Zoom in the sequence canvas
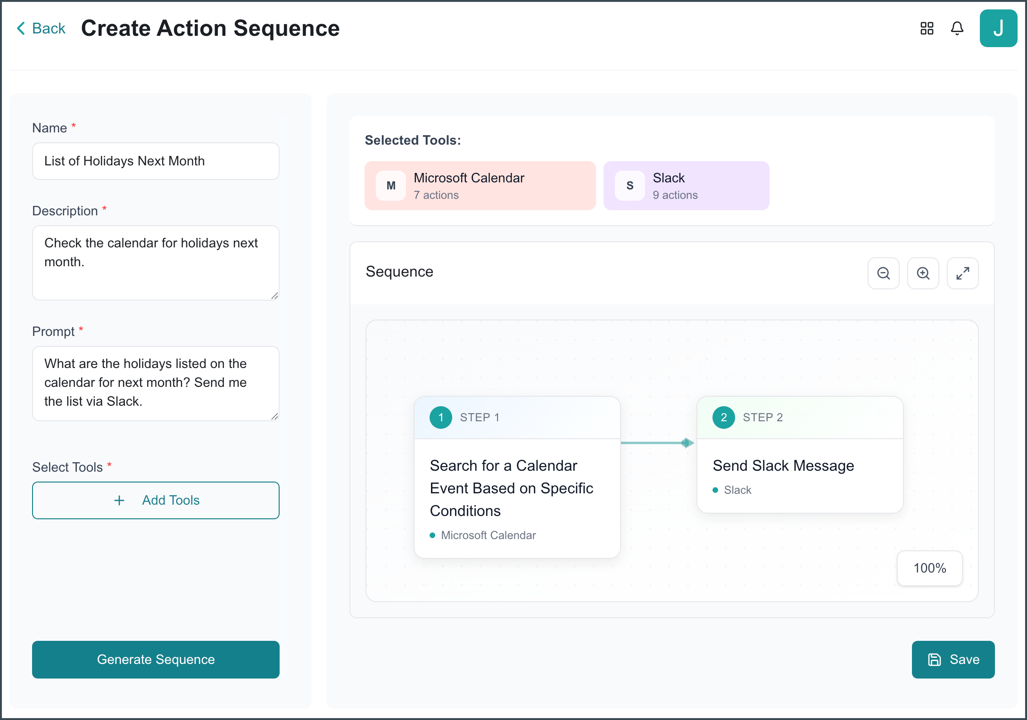1027x720 pixels. click(923, 273)
